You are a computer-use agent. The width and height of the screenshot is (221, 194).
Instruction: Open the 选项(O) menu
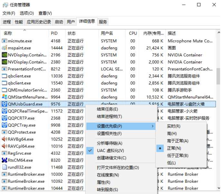tap(27, 13)
